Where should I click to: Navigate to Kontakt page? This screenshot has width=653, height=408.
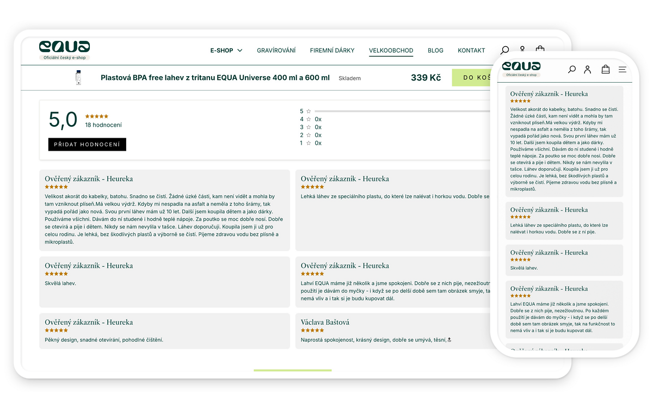click(471, 51)
